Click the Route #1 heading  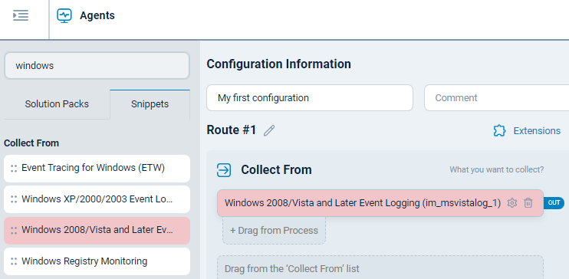pos(232,130)
